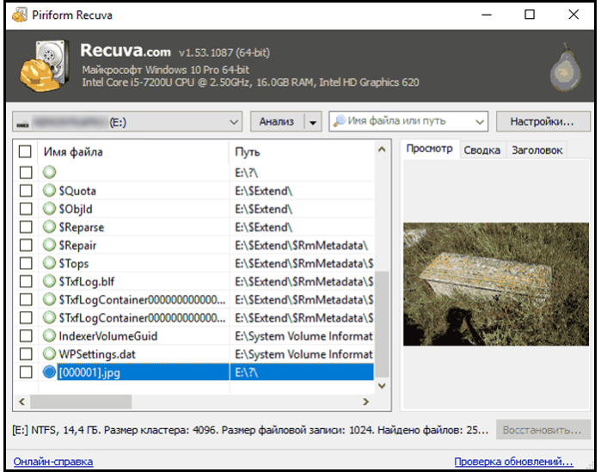The image size is (601, 472).
Task: Maximize the Piriform Recuva window
Action: (530, 15)
